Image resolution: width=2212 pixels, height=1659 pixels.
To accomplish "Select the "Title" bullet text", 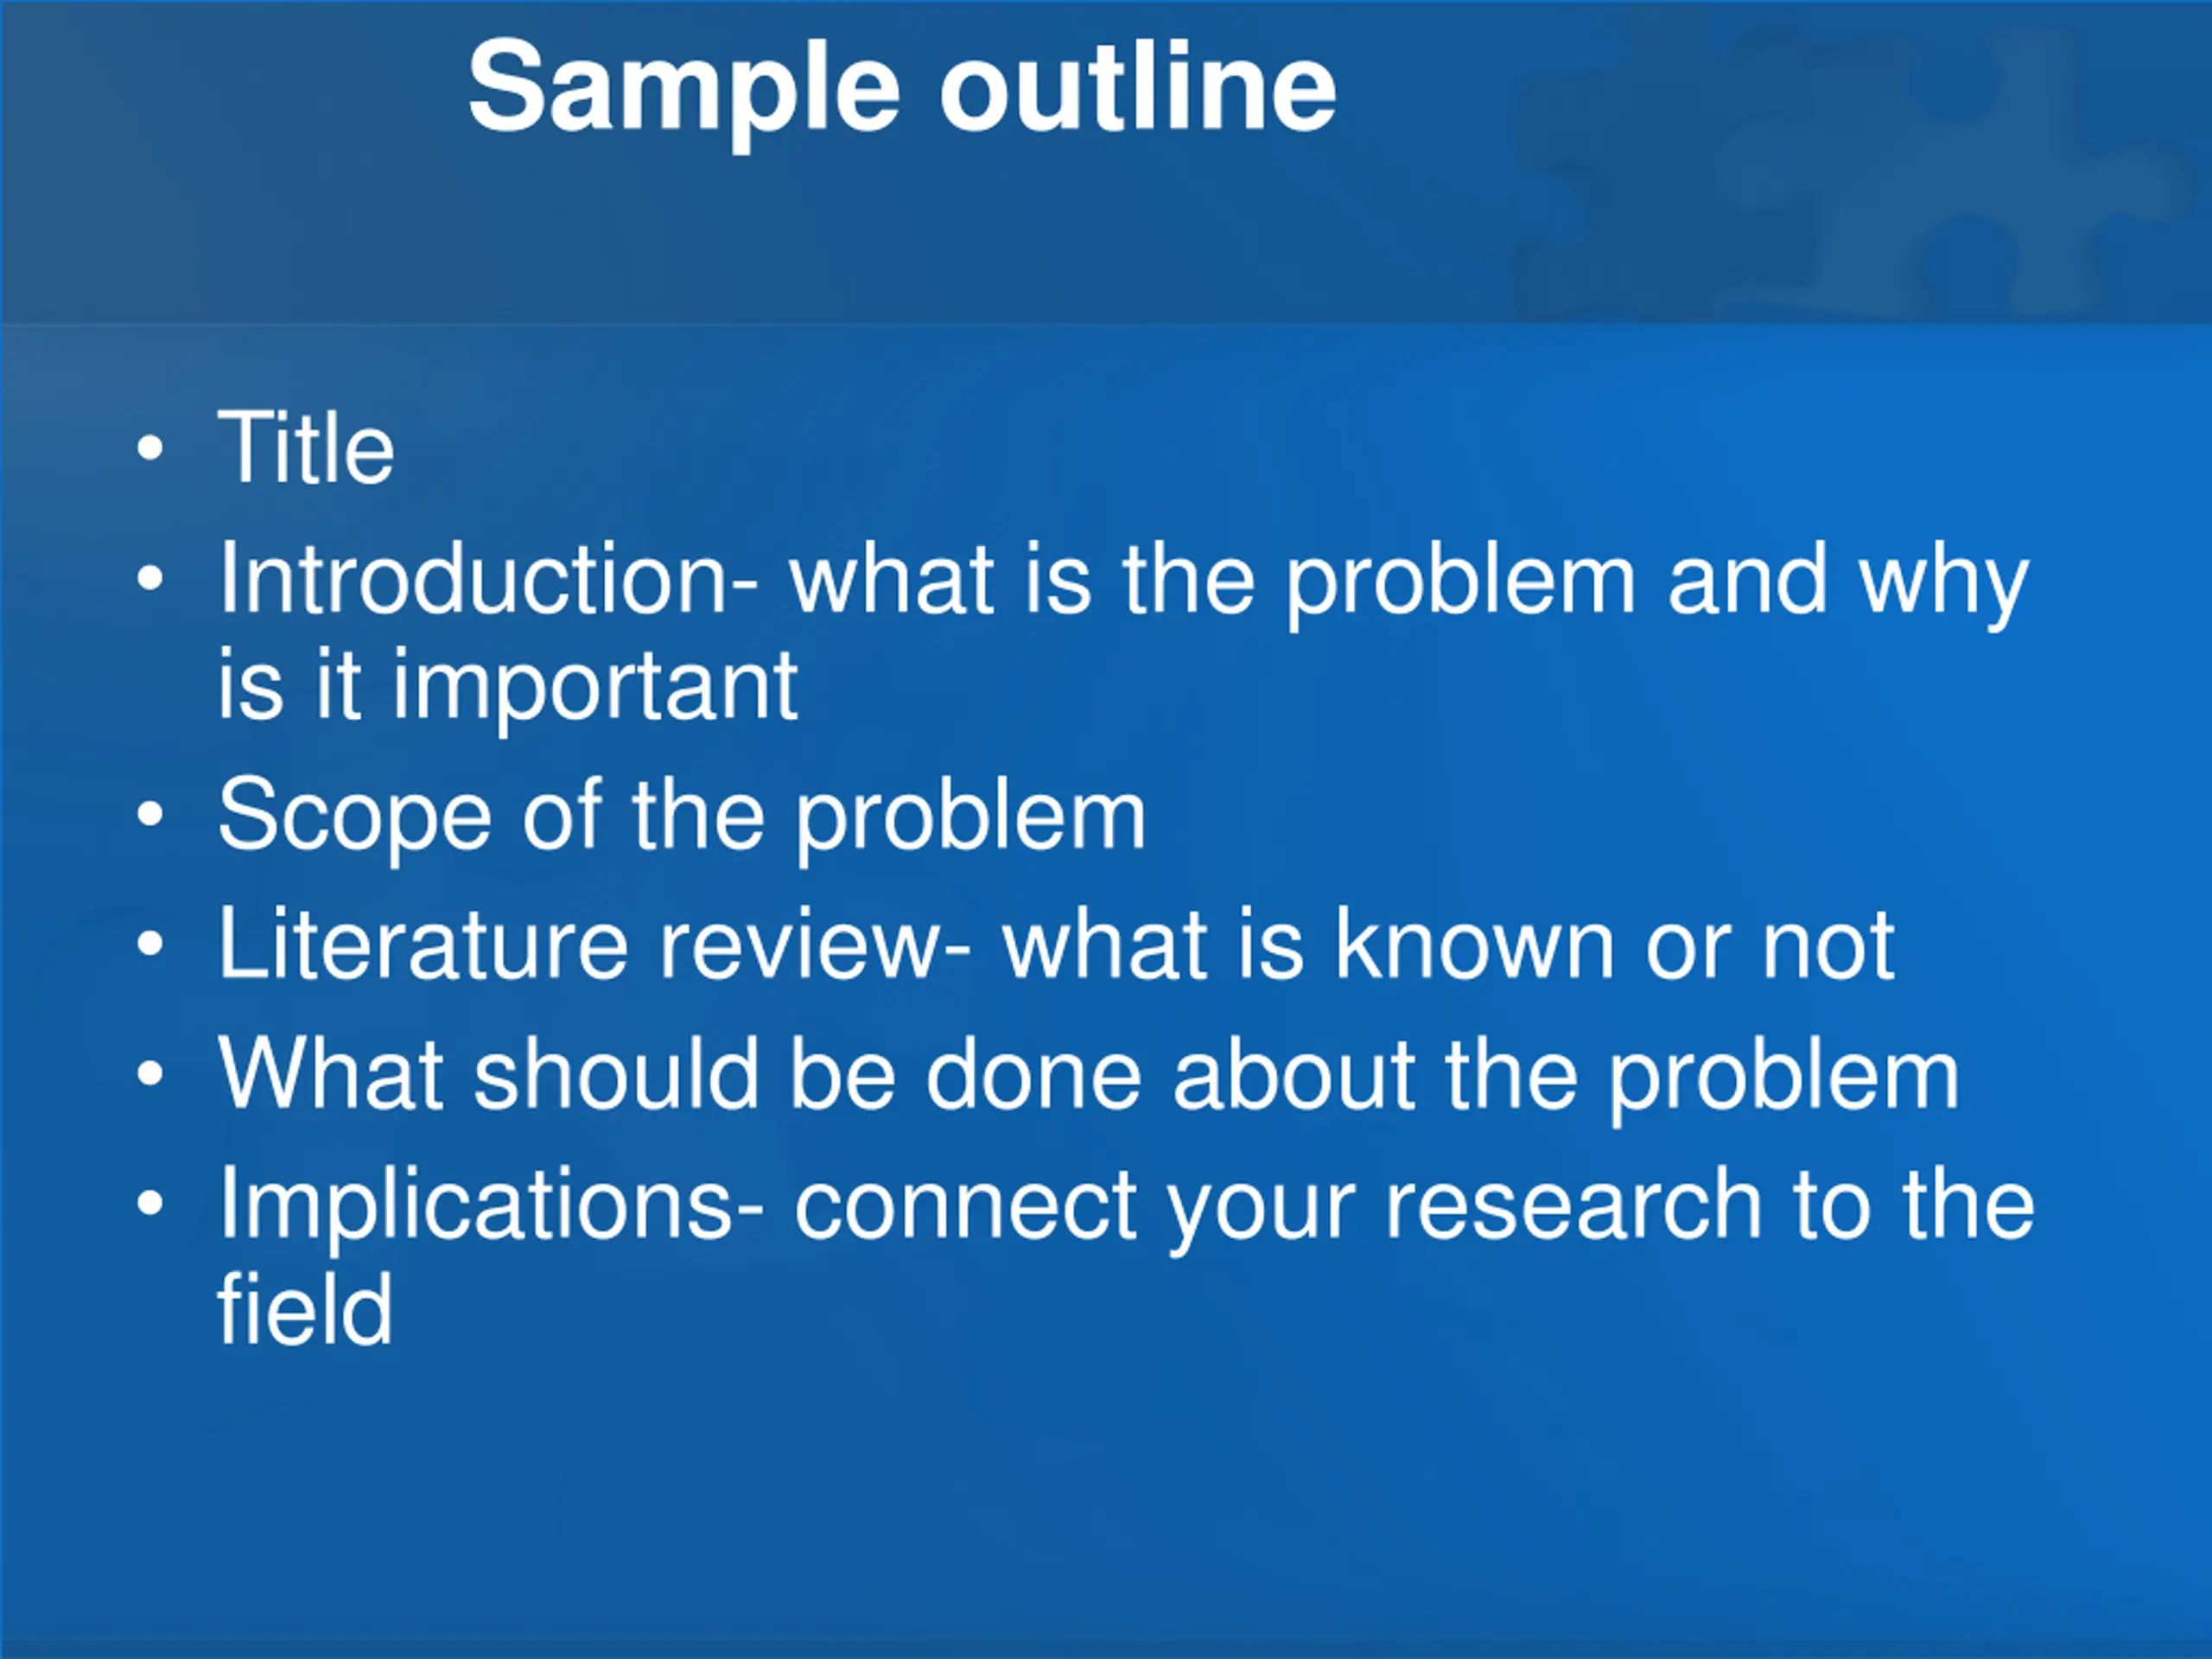I will (x=306, y=447).
